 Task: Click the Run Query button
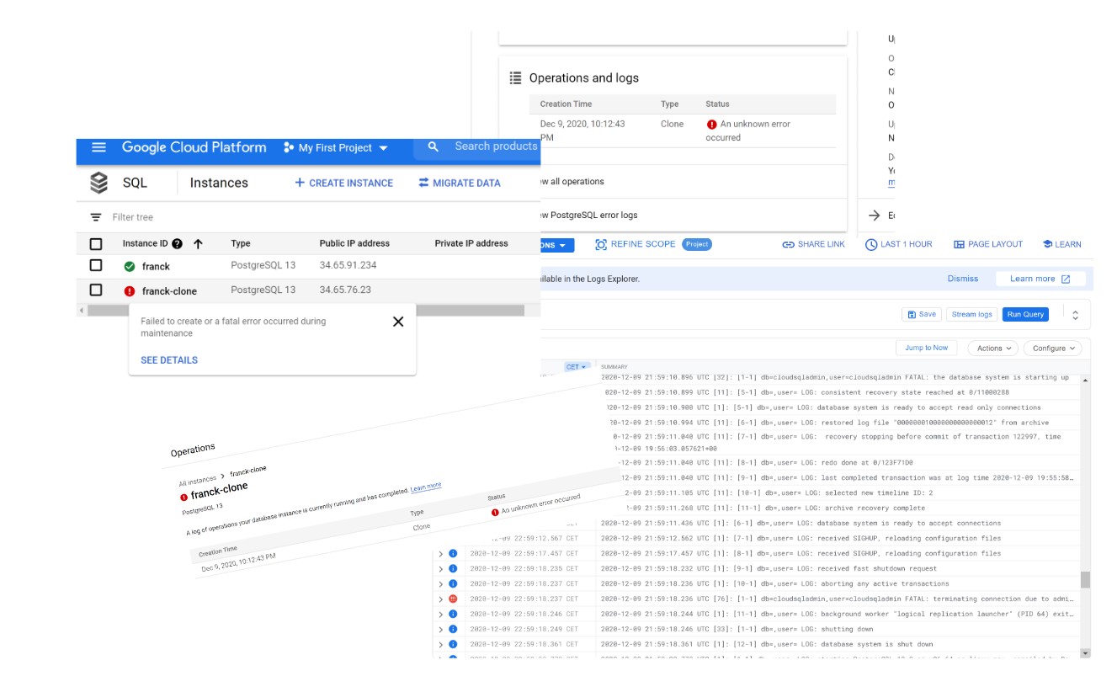[x=1025, y=314]
